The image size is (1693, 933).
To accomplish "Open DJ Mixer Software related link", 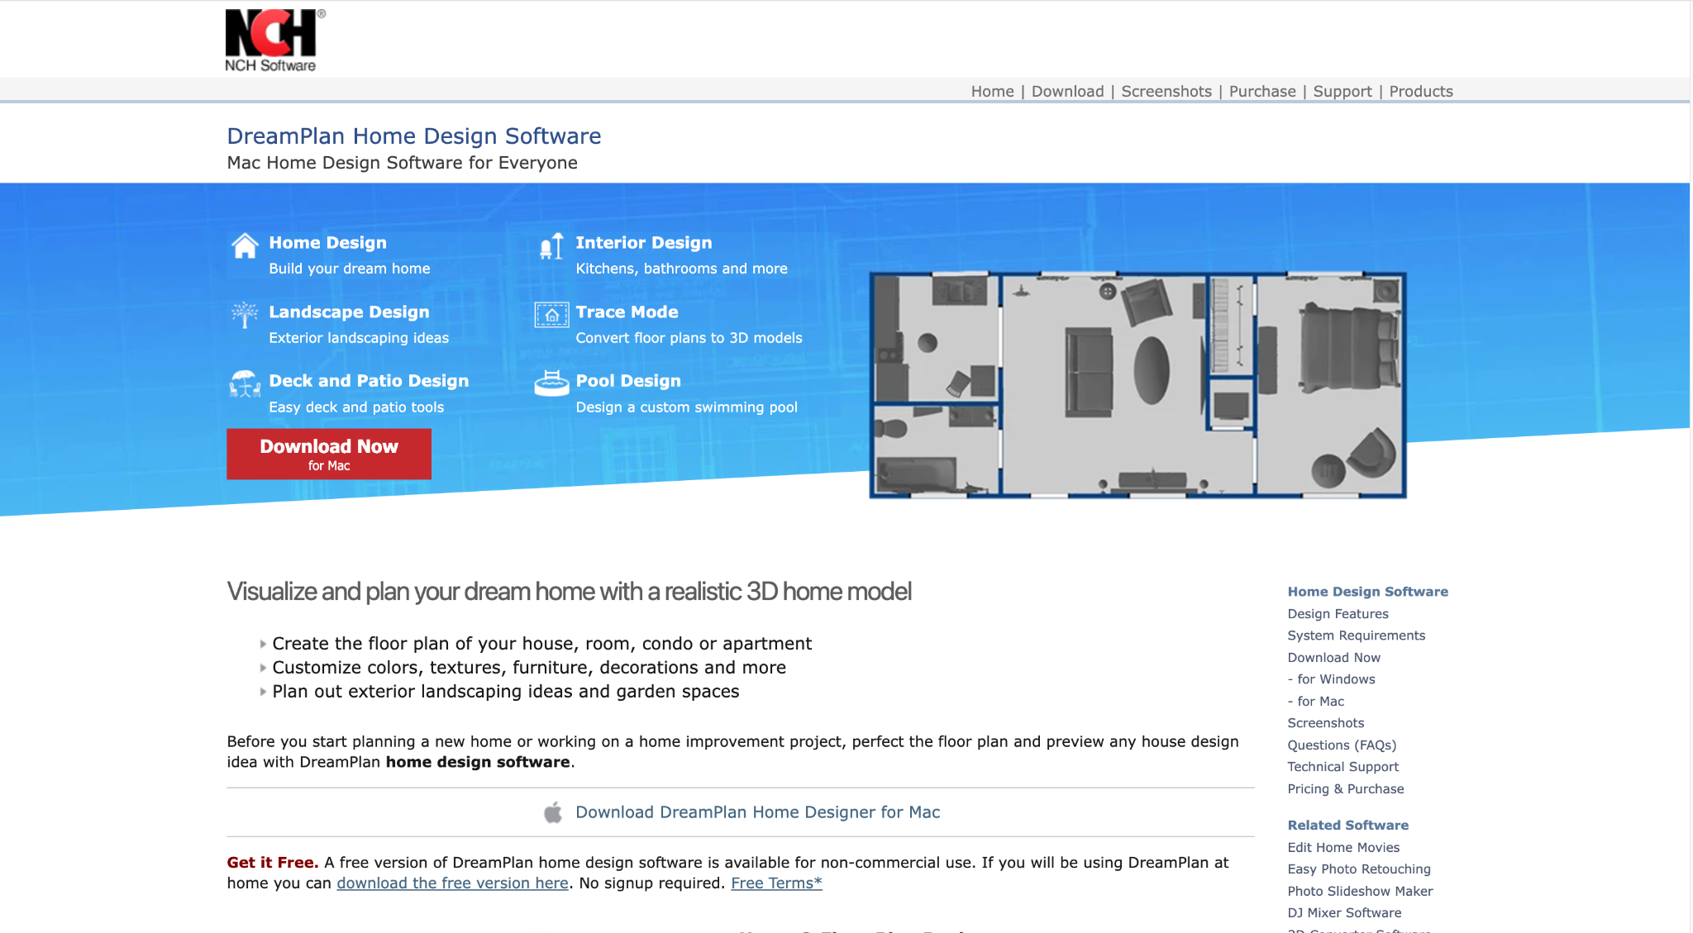I will (1344, 913).
